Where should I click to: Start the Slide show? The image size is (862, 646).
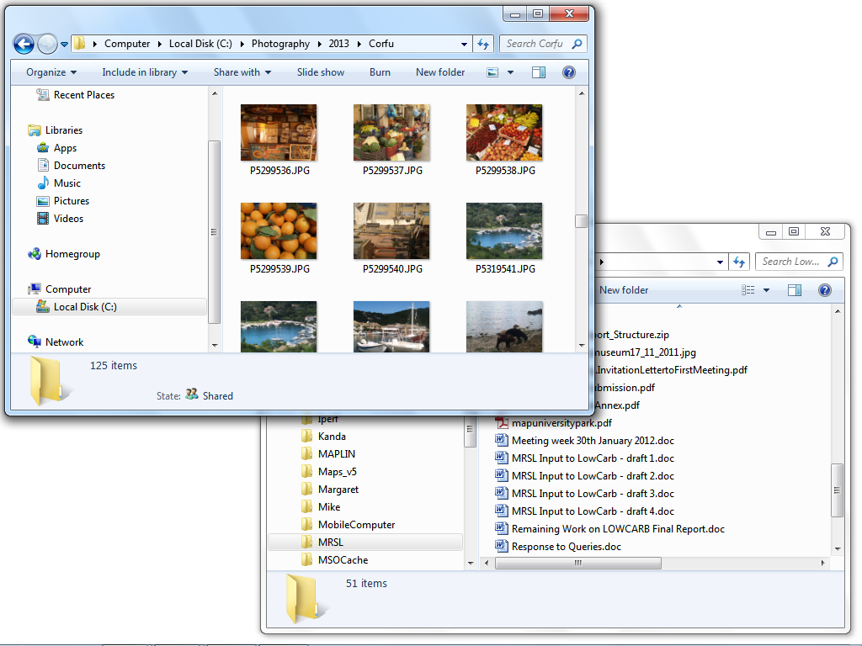tap(321, 72)
